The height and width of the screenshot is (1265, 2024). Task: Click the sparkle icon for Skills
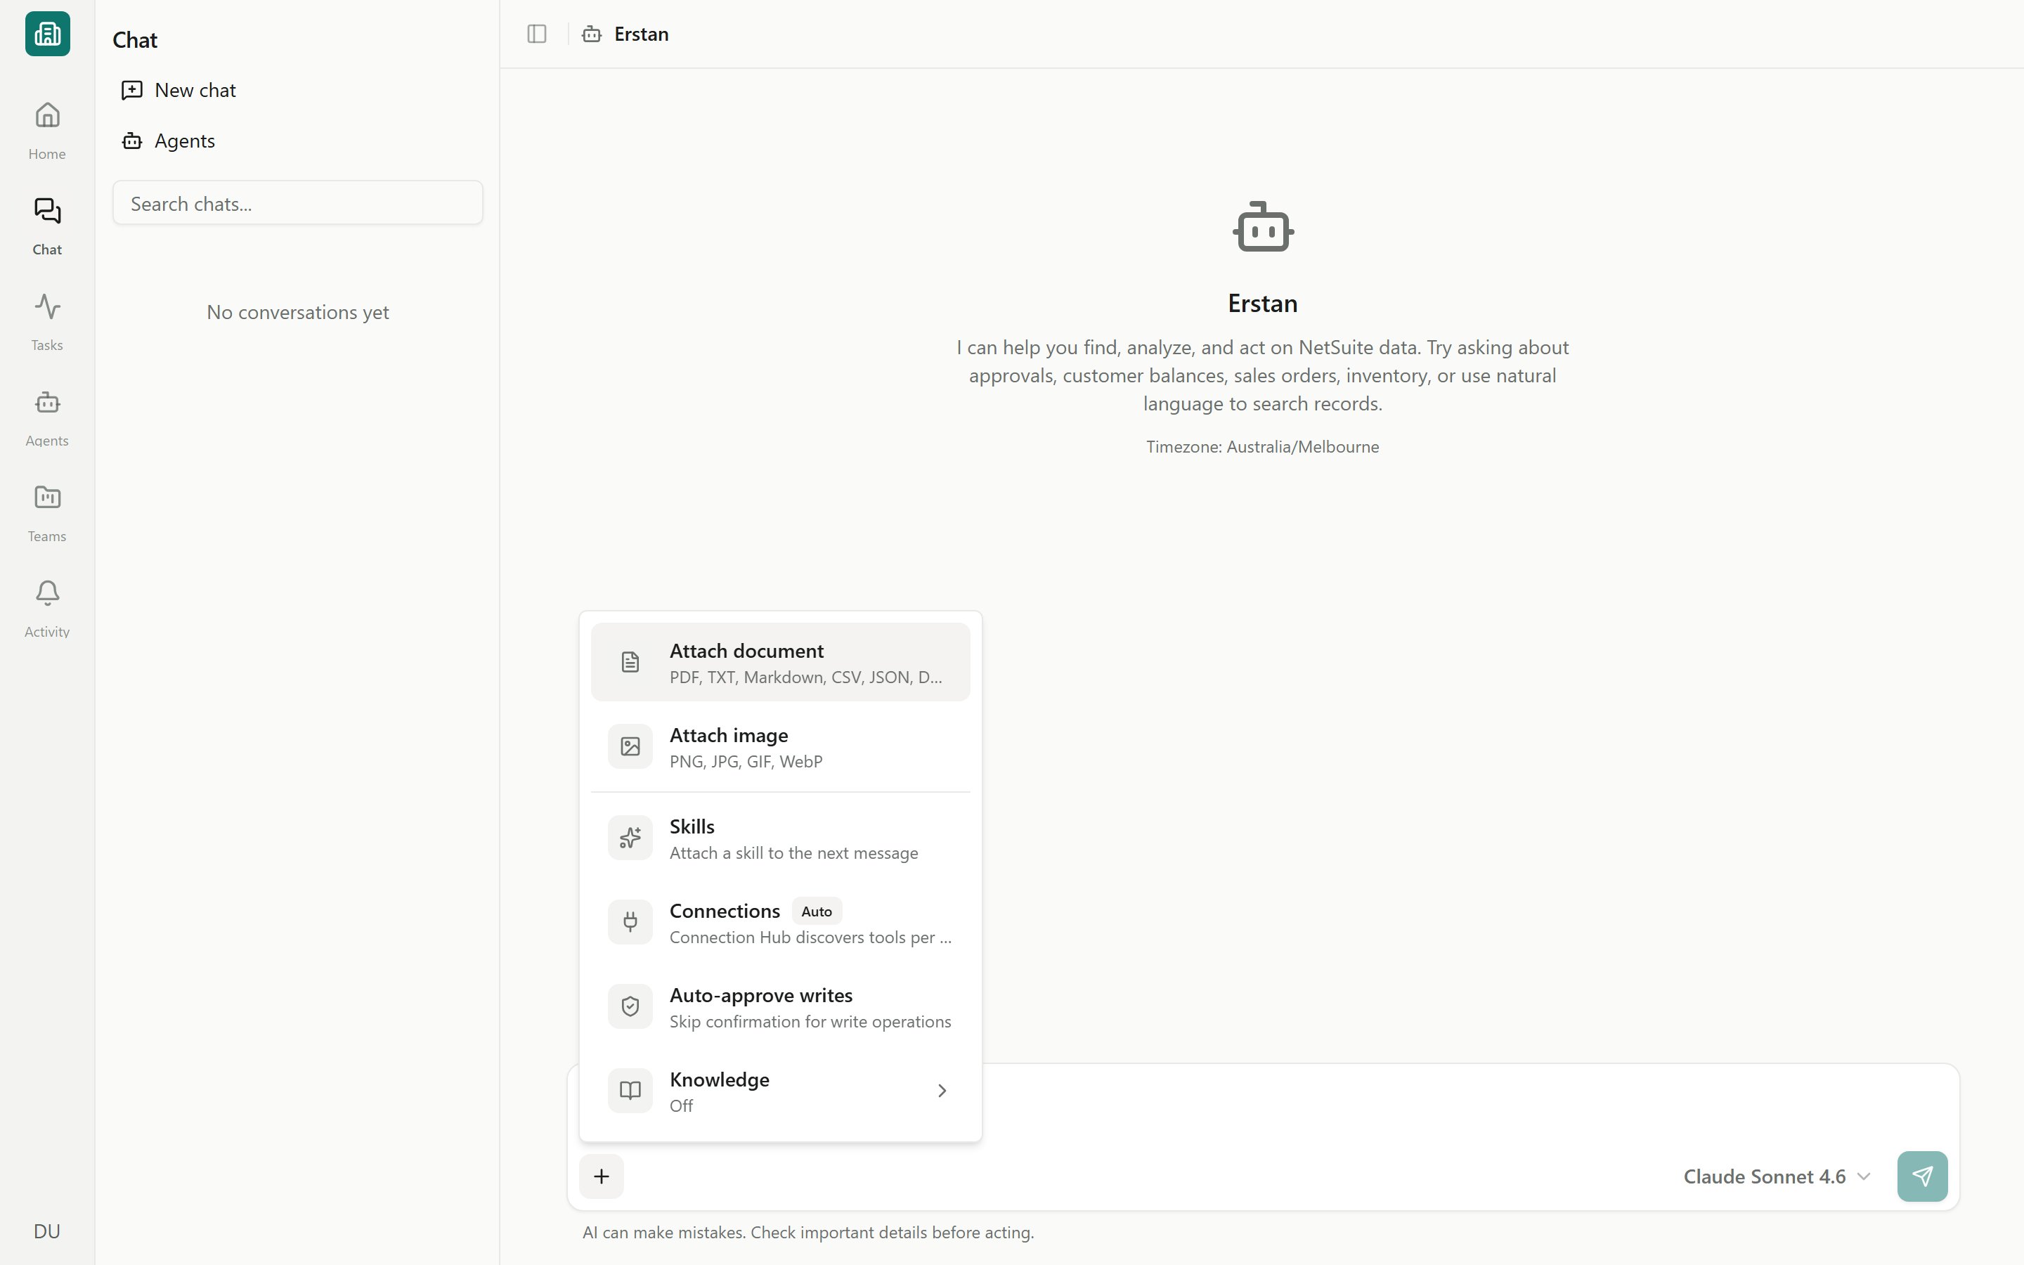pos(630,838)
